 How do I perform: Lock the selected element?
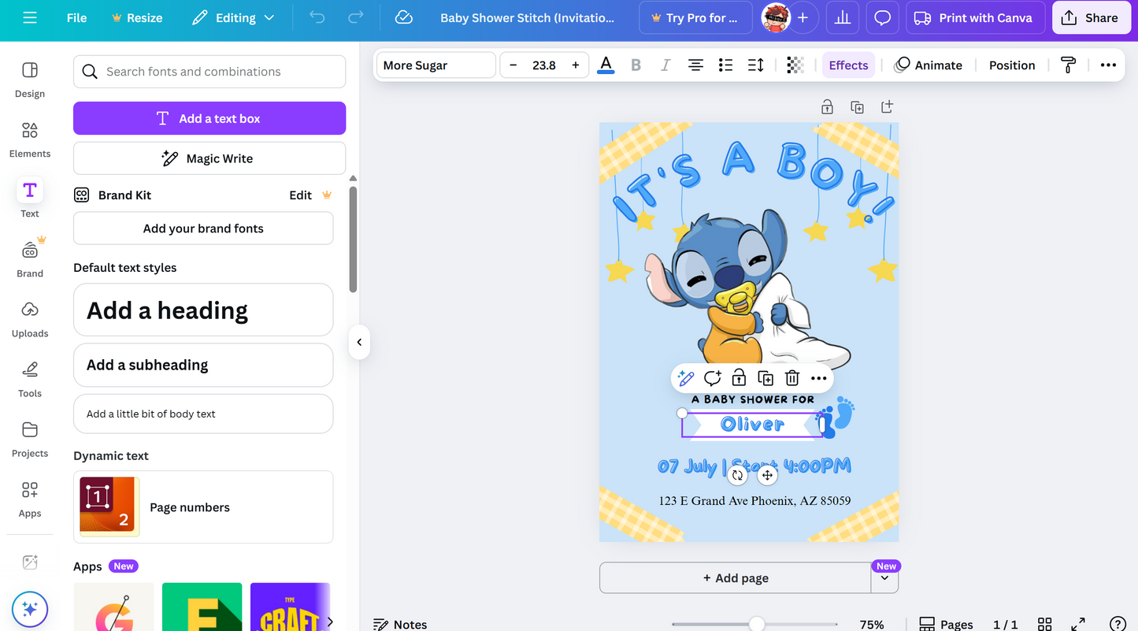tap(739, 378)
